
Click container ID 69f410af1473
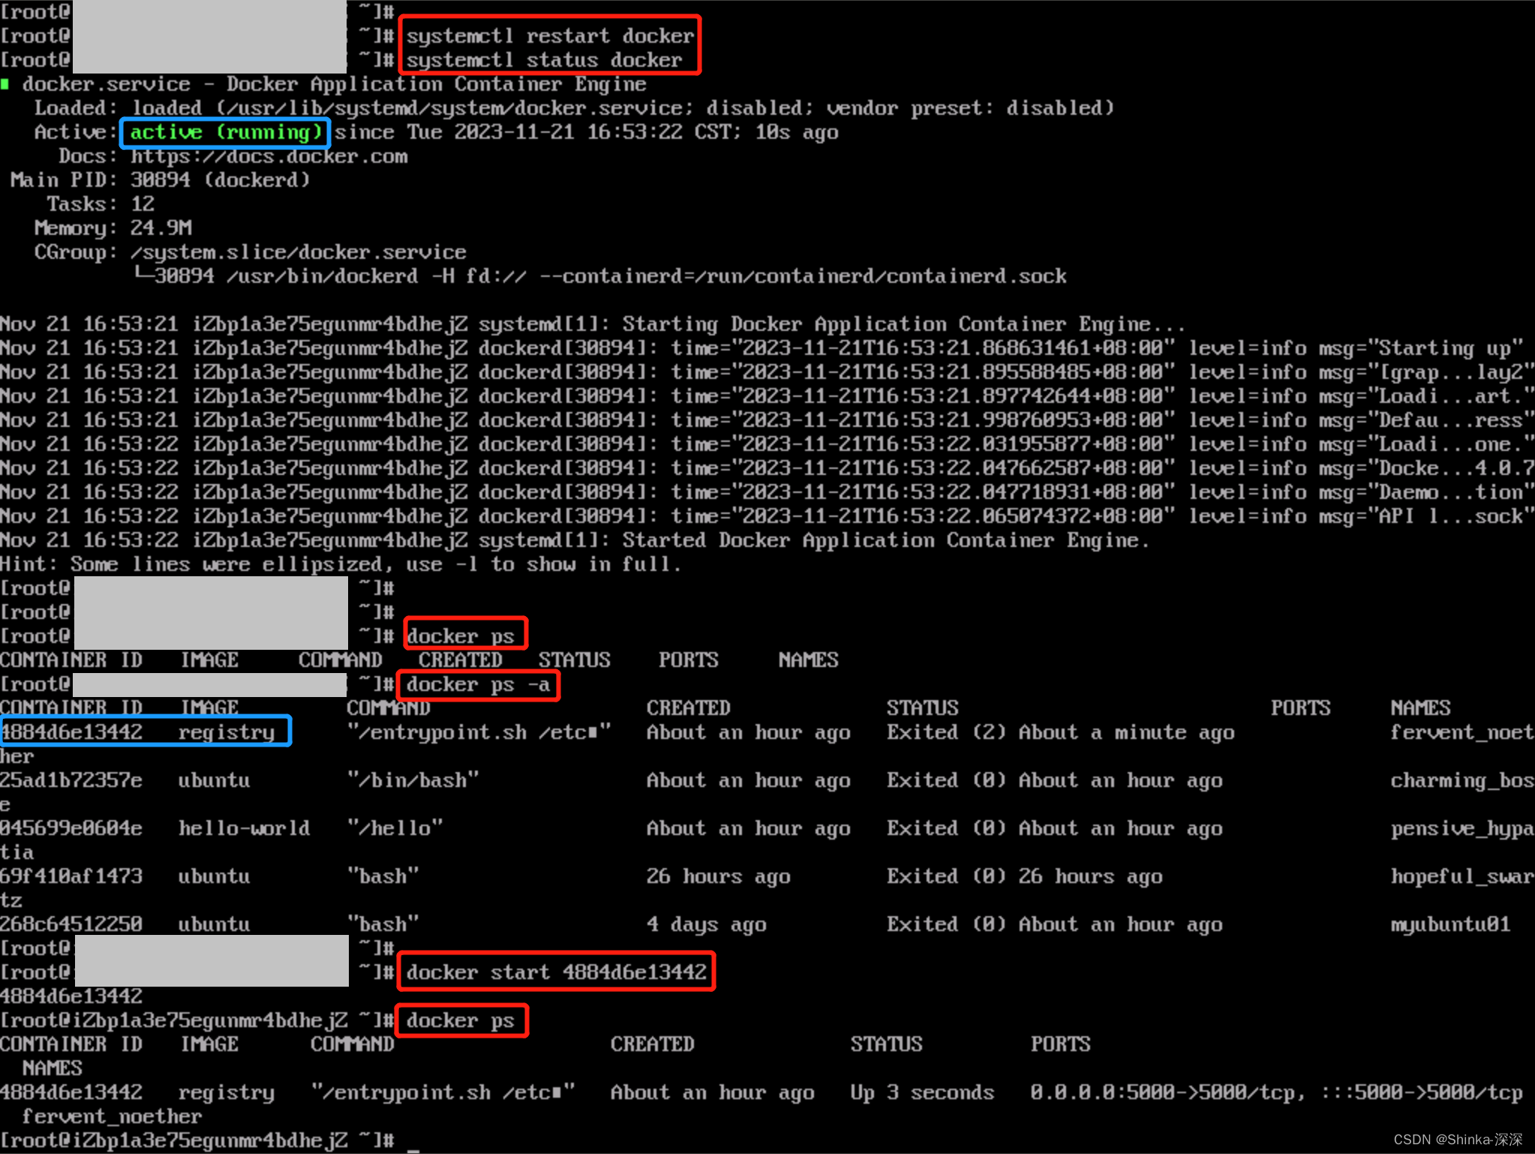pos(71,876)
